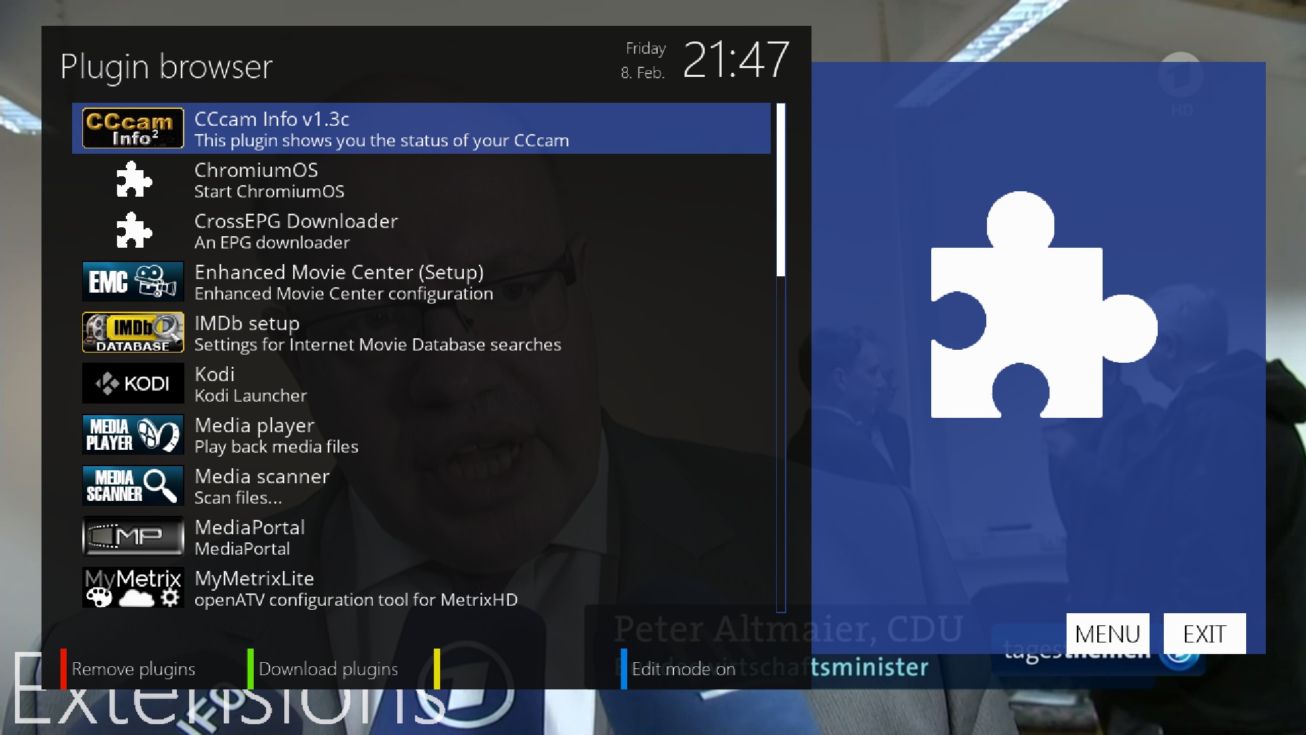1306x735 pixels.
Task: Click the plugin list scrollbar thumb
Action: pyautogui.click(x=781, y=190)
